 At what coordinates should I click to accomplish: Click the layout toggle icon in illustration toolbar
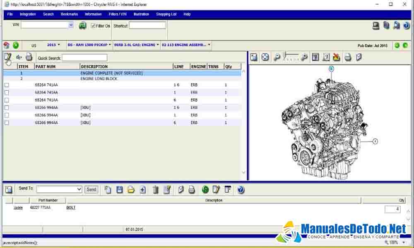coord(254,57)
